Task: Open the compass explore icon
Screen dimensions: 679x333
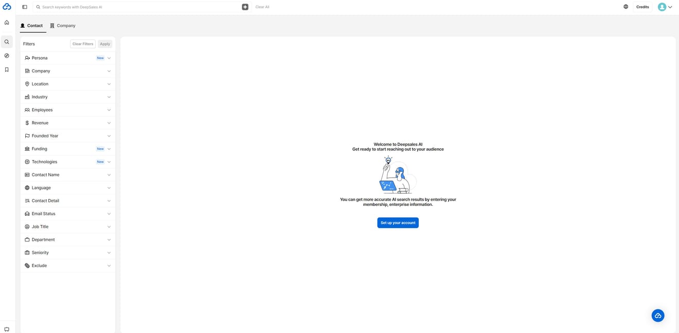Action: [x=7, y=56]
